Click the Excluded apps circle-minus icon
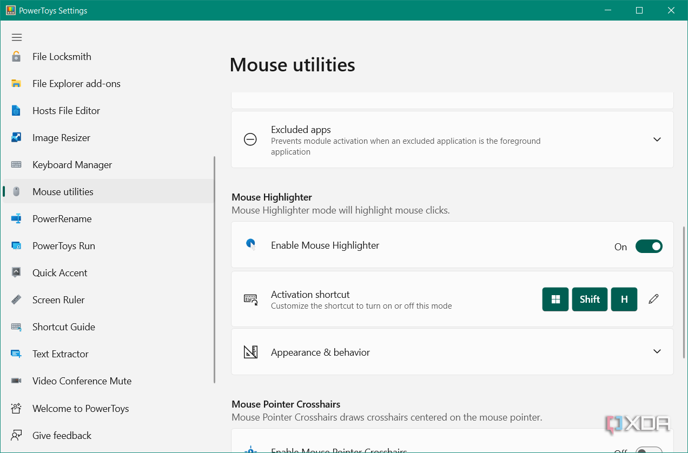The width and height of the screenshot is (688, 453). (250, 139)
